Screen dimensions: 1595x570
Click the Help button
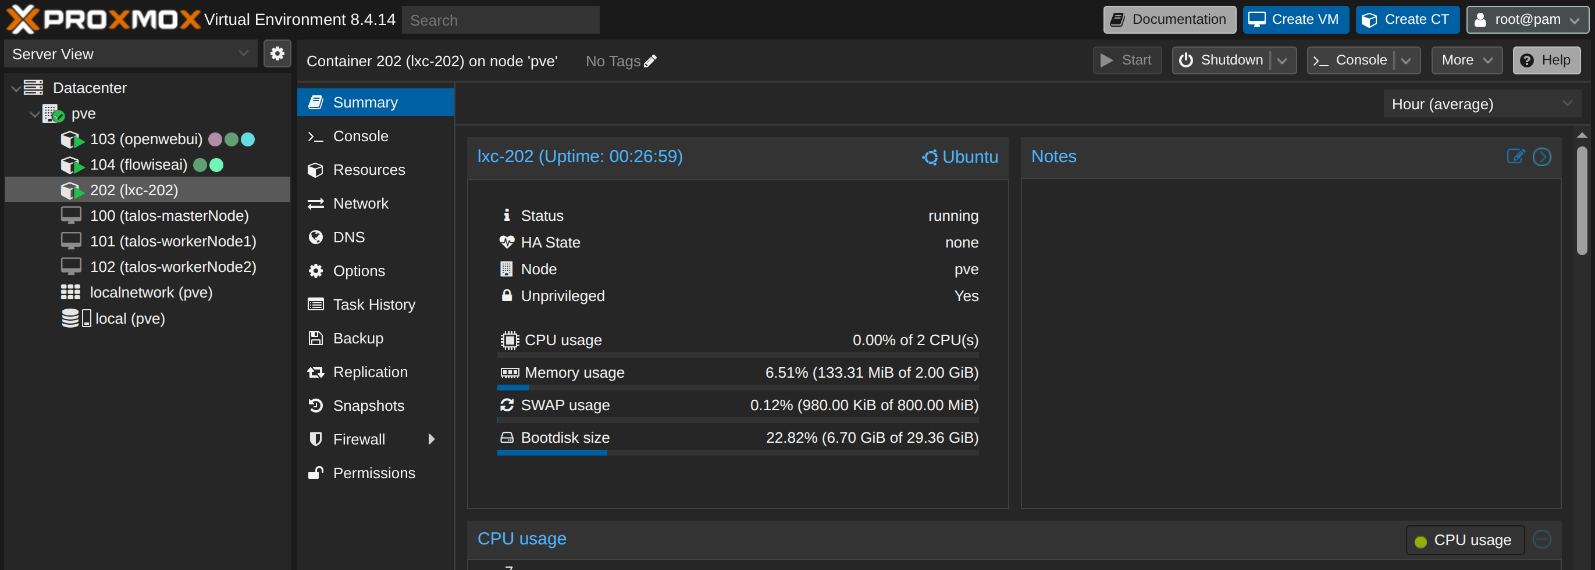click(1546, 60)
